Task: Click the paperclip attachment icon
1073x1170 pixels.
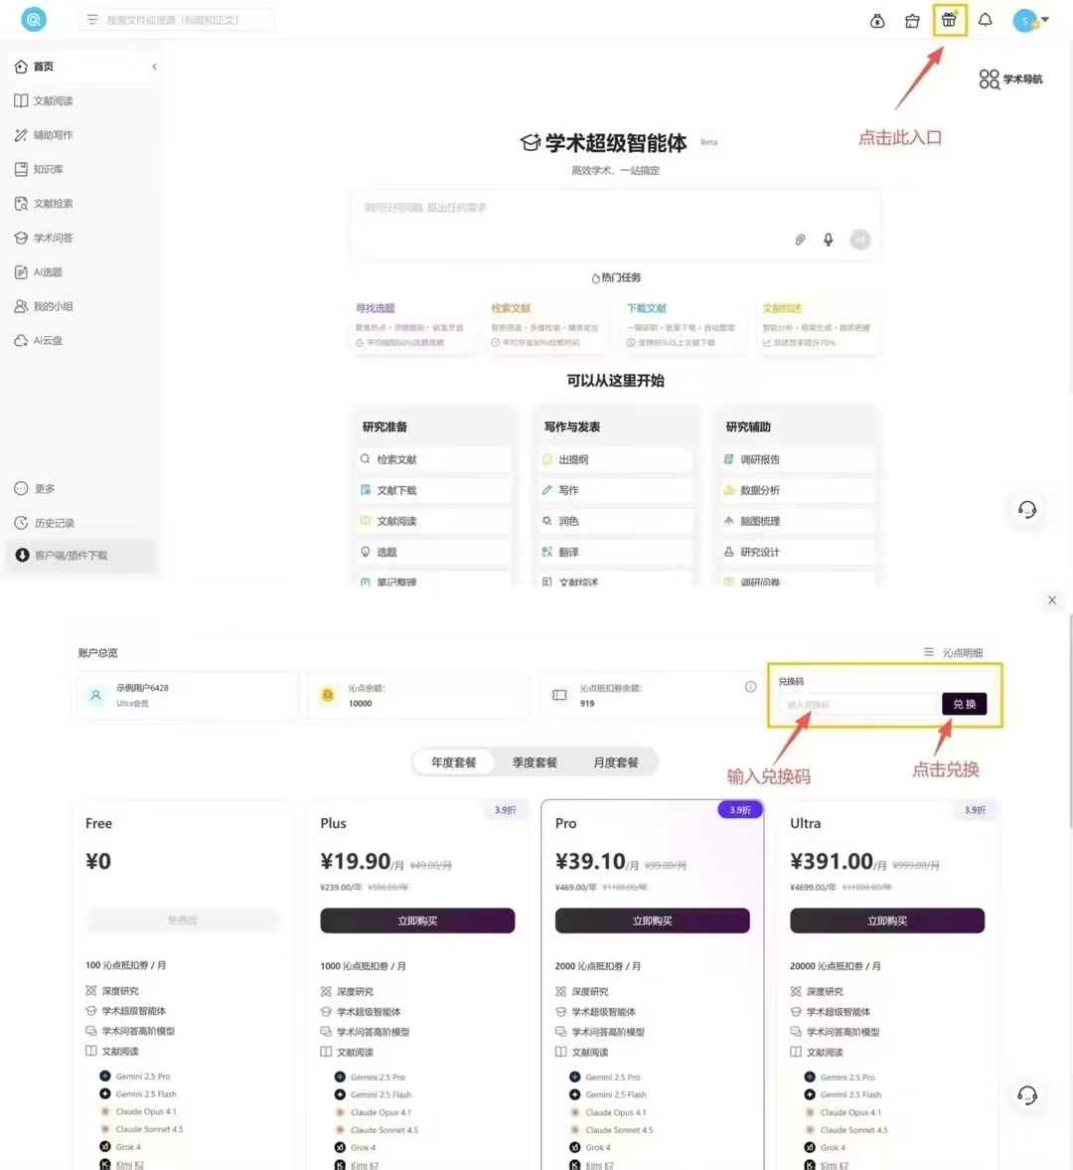Action: pyautogui.click(x=800, y=240)
